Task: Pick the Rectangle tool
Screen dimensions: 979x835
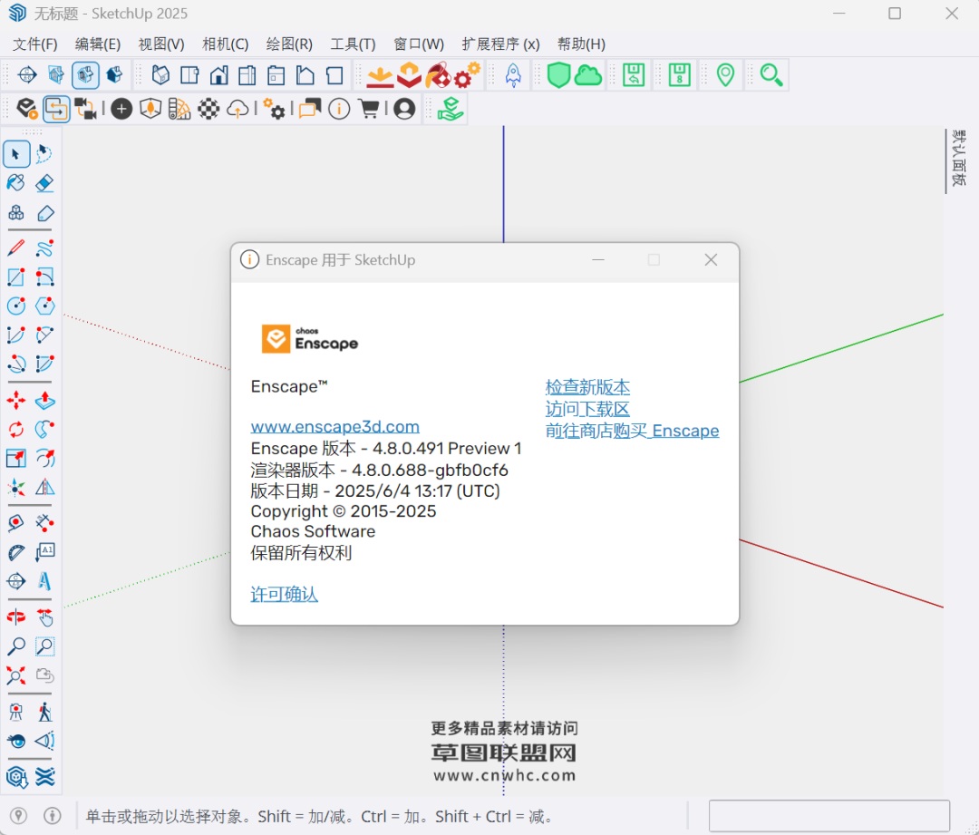Action: click(16, 277)
